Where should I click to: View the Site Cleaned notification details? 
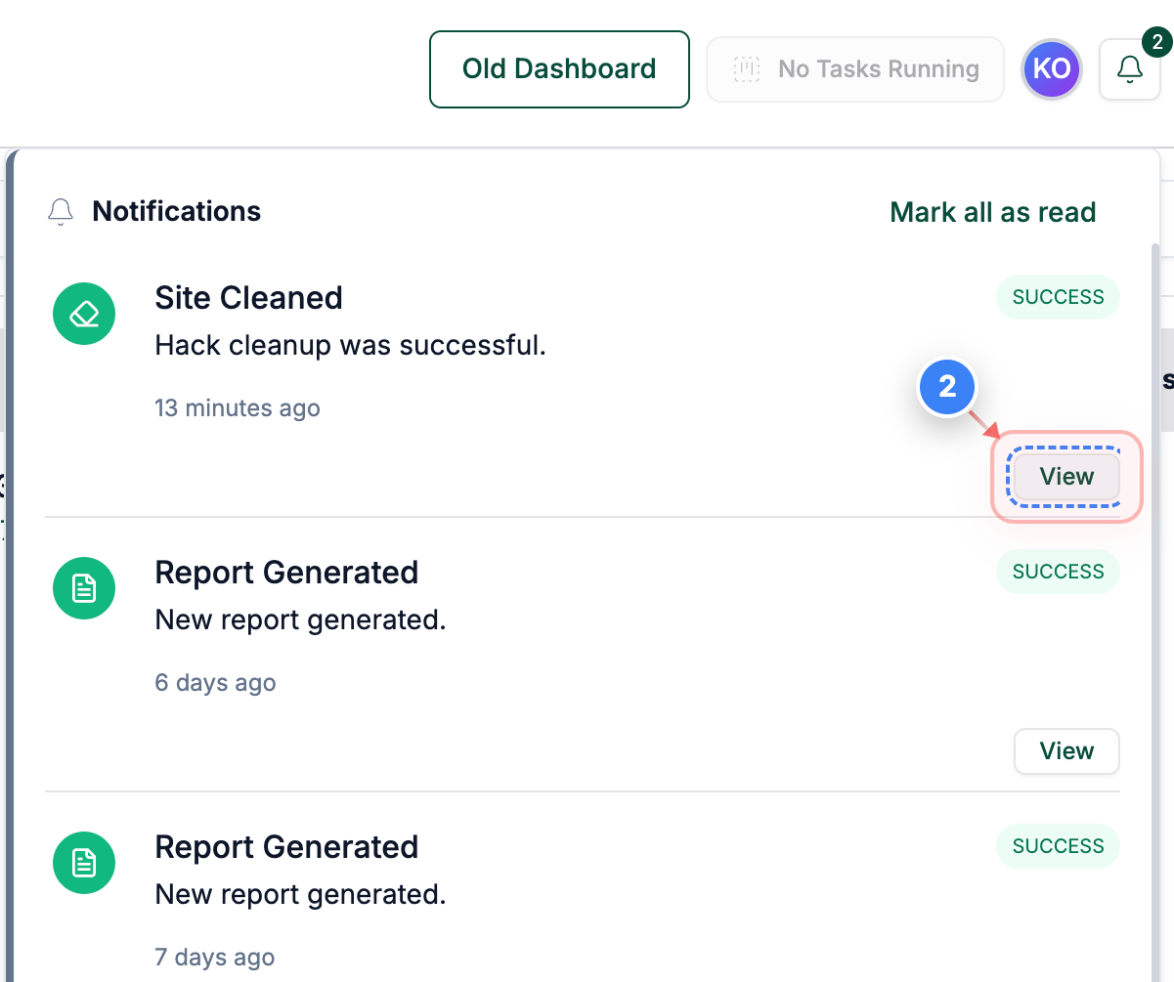click(x=1066, y=477)
